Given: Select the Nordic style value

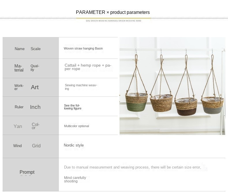Looking at the screenshot, I should point(74,145).
